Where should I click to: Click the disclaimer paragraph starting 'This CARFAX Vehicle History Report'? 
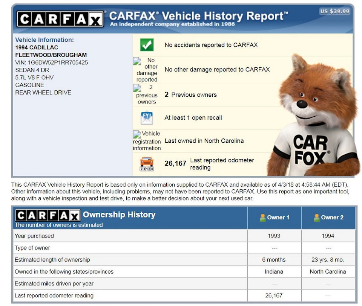tap(180, 192)
